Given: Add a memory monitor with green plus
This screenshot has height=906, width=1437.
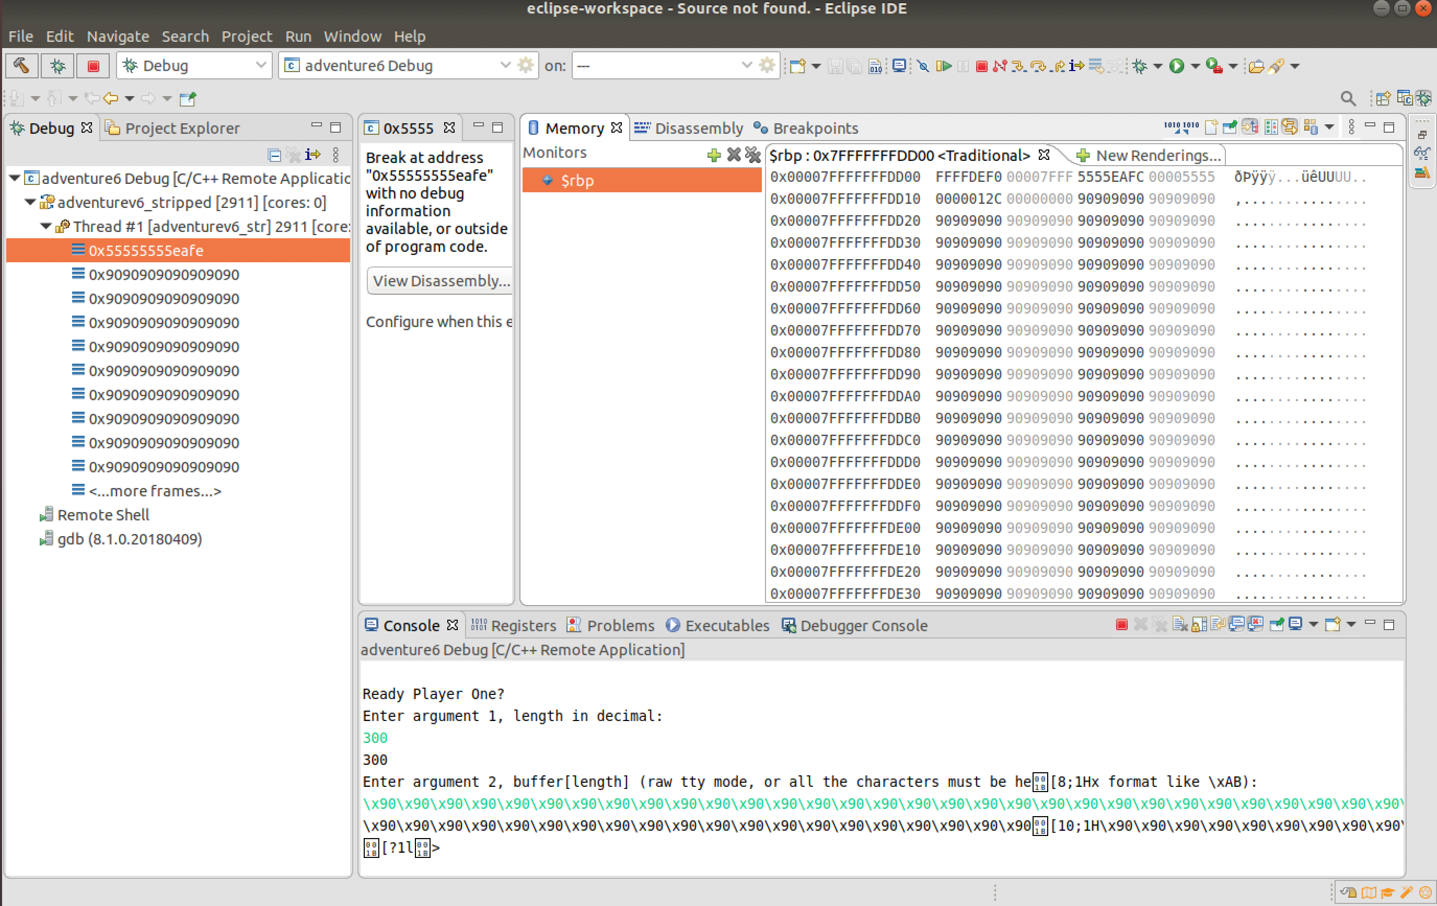Looking at the screenshot, I should tap(713, 155).
